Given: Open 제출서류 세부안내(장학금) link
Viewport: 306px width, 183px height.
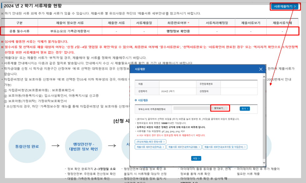Looking at the screenshot, I should [150, 147].
